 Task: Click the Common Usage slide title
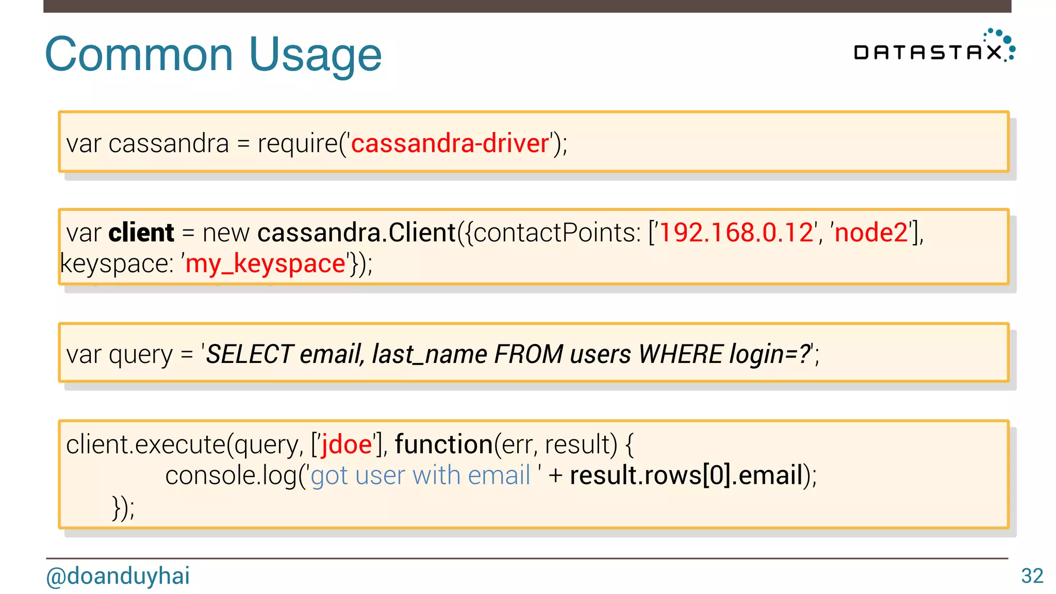(x=213, y=54)
